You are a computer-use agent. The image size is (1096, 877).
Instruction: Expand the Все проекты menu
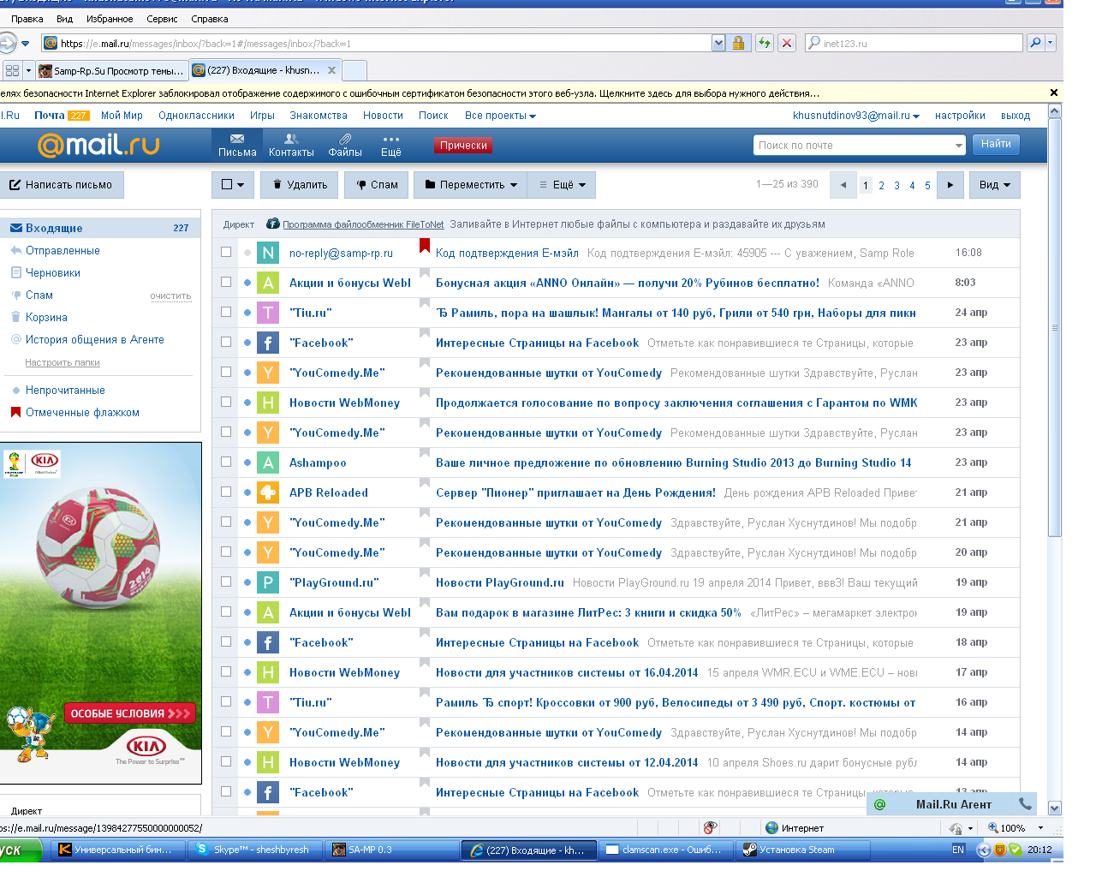pos(500,116)
